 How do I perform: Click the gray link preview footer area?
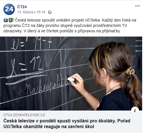tap(71, 121)
